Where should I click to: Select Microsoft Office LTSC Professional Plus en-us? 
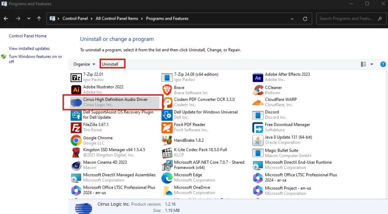[114, 190]
